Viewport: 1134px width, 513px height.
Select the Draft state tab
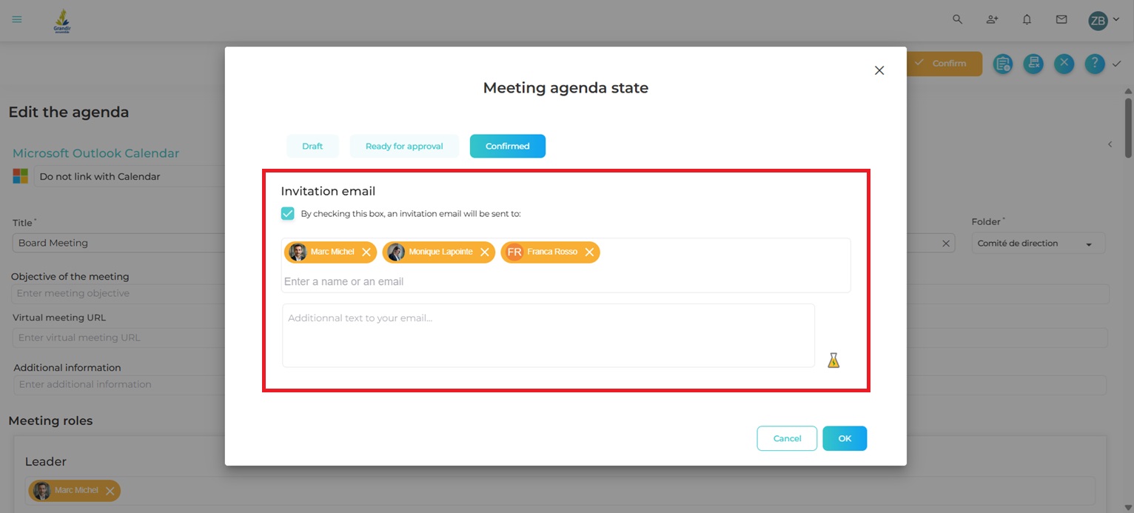(x=312, y=147)
